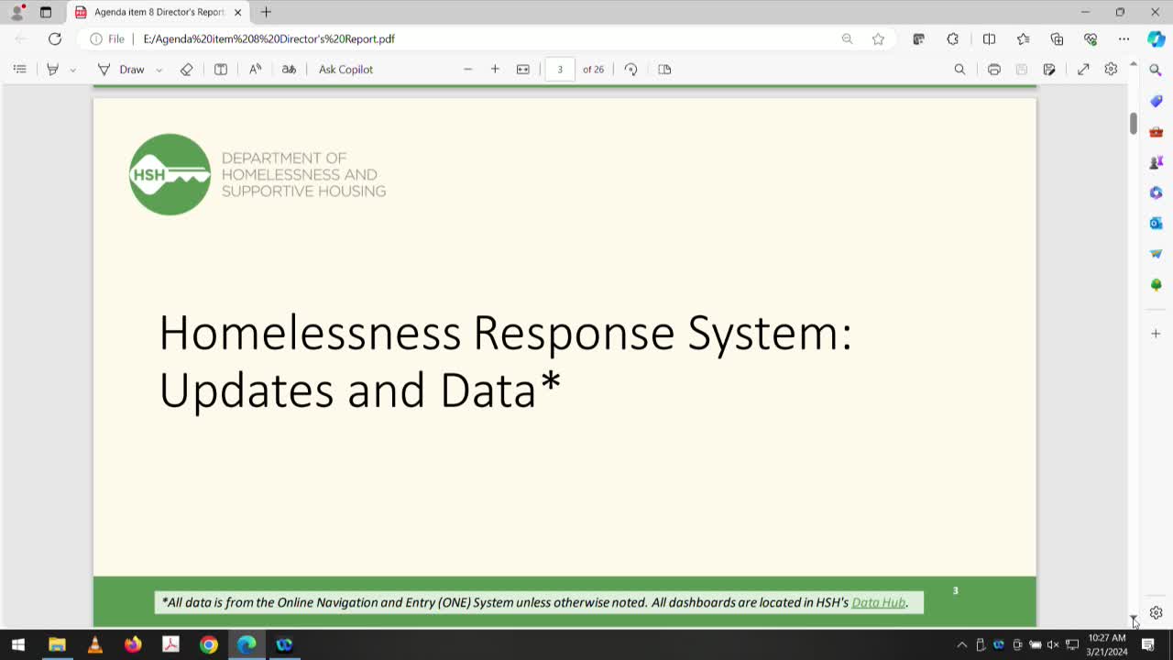Customize sidebar with plus button
This screenshot has height=660, width=1173.
[1156, 334]
